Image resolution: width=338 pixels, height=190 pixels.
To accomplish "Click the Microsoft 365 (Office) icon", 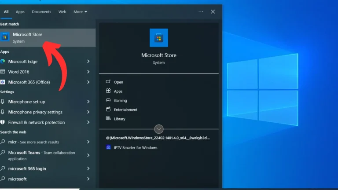I will coord(3,82).
